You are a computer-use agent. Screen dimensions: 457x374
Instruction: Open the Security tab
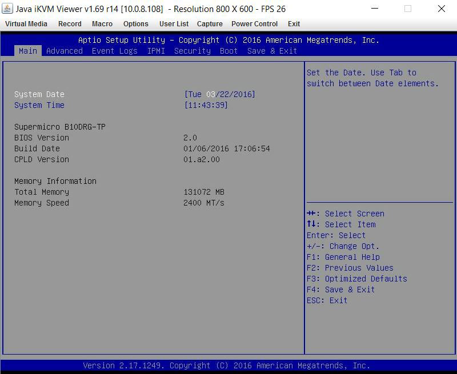coord(193,51)
